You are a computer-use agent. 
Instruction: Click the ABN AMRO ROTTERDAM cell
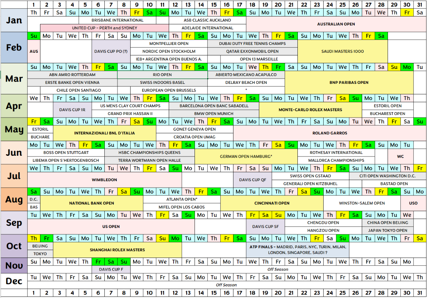72,74
